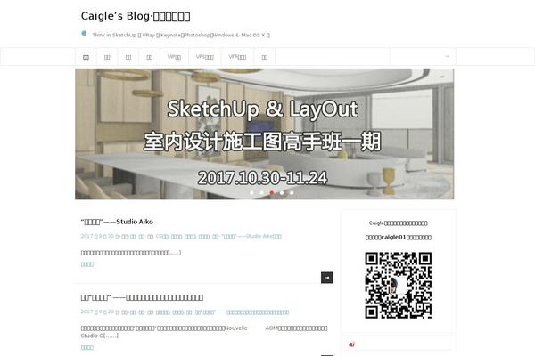Open the VFS navigation menu item
The width and height of the screenshot is (535, 356).
point(204,57)
